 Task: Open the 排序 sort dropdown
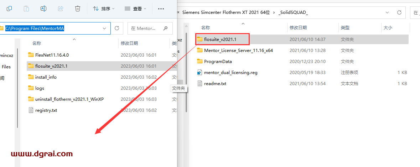pyautogui.click(x=104, y=9)
